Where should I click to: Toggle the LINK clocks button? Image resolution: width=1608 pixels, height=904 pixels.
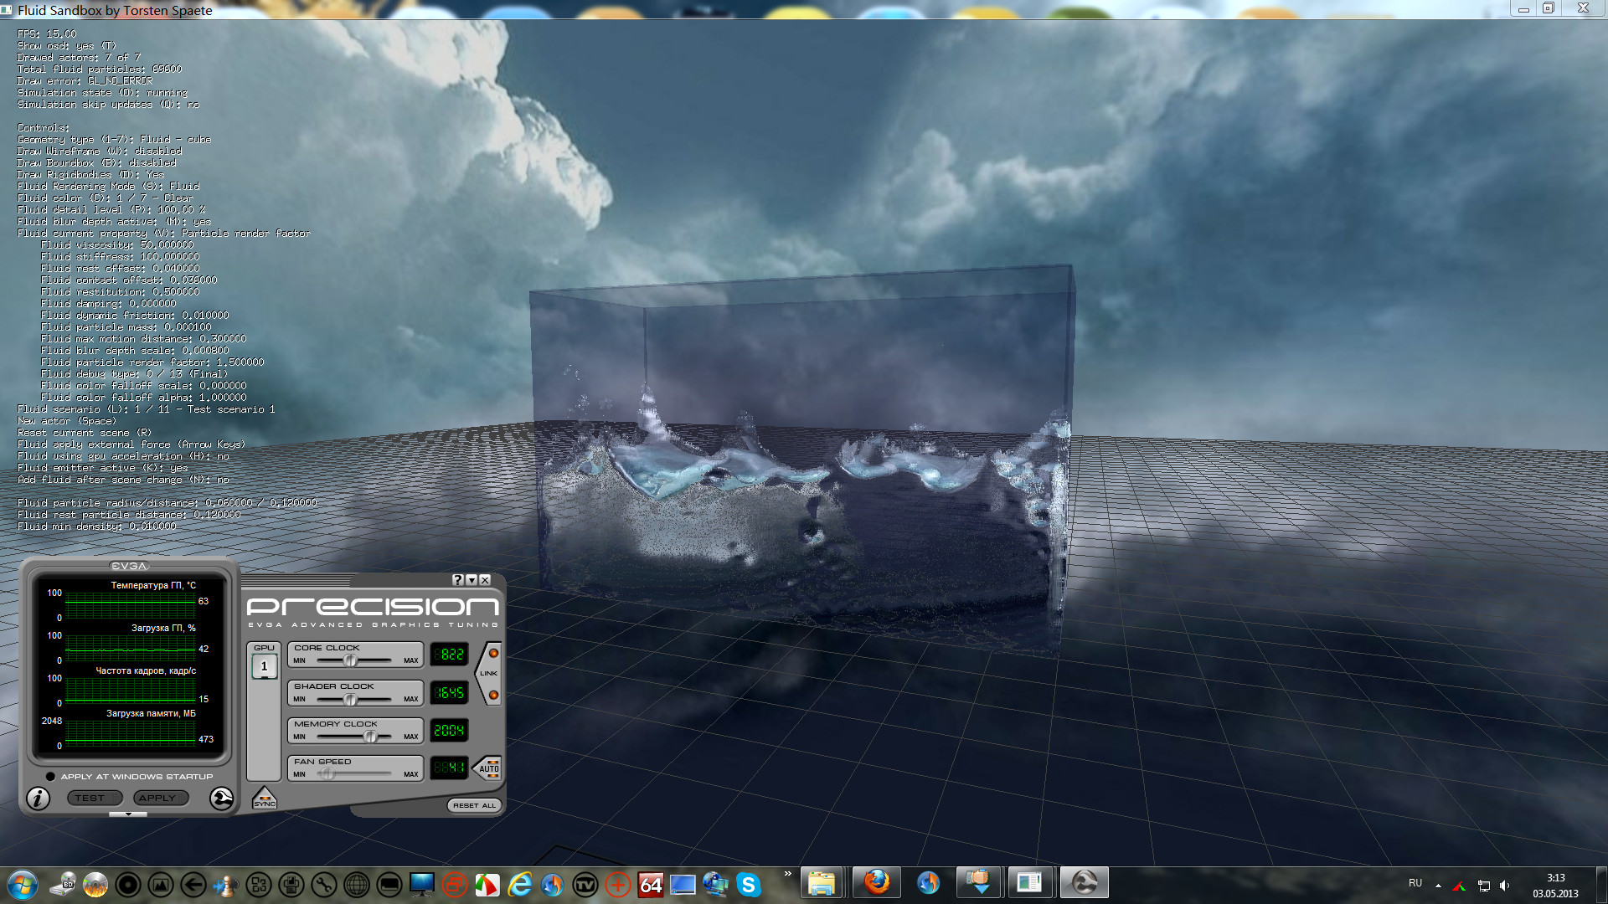[x=489, y=673]
